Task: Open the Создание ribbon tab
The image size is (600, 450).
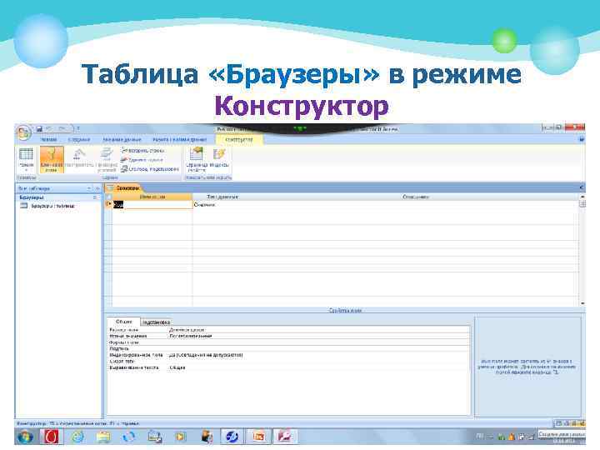Action: (x=79, y=140)
